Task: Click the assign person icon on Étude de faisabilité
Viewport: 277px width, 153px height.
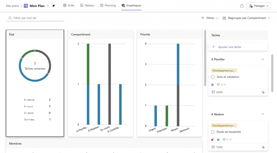Action: pyautogui.click(x=263, y=147)
